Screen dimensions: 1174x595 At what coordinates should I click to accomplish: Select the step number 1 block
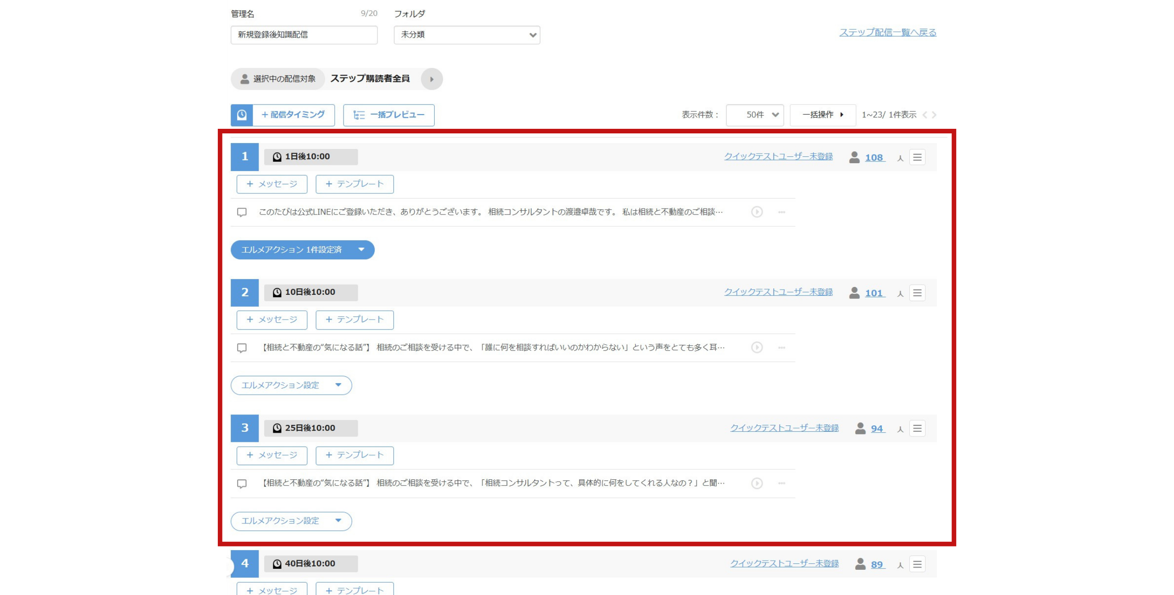pyautogui.click(x=244, y=157)
